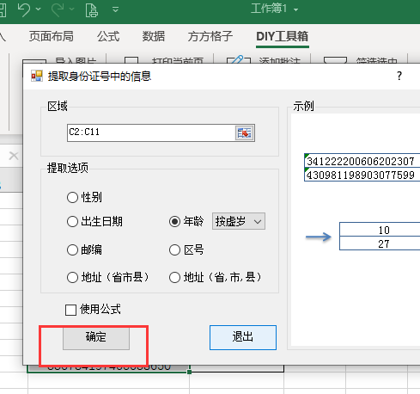Click the example ID 341222200606202307
This screenshot has height=394, width=420.
(361, 162)
